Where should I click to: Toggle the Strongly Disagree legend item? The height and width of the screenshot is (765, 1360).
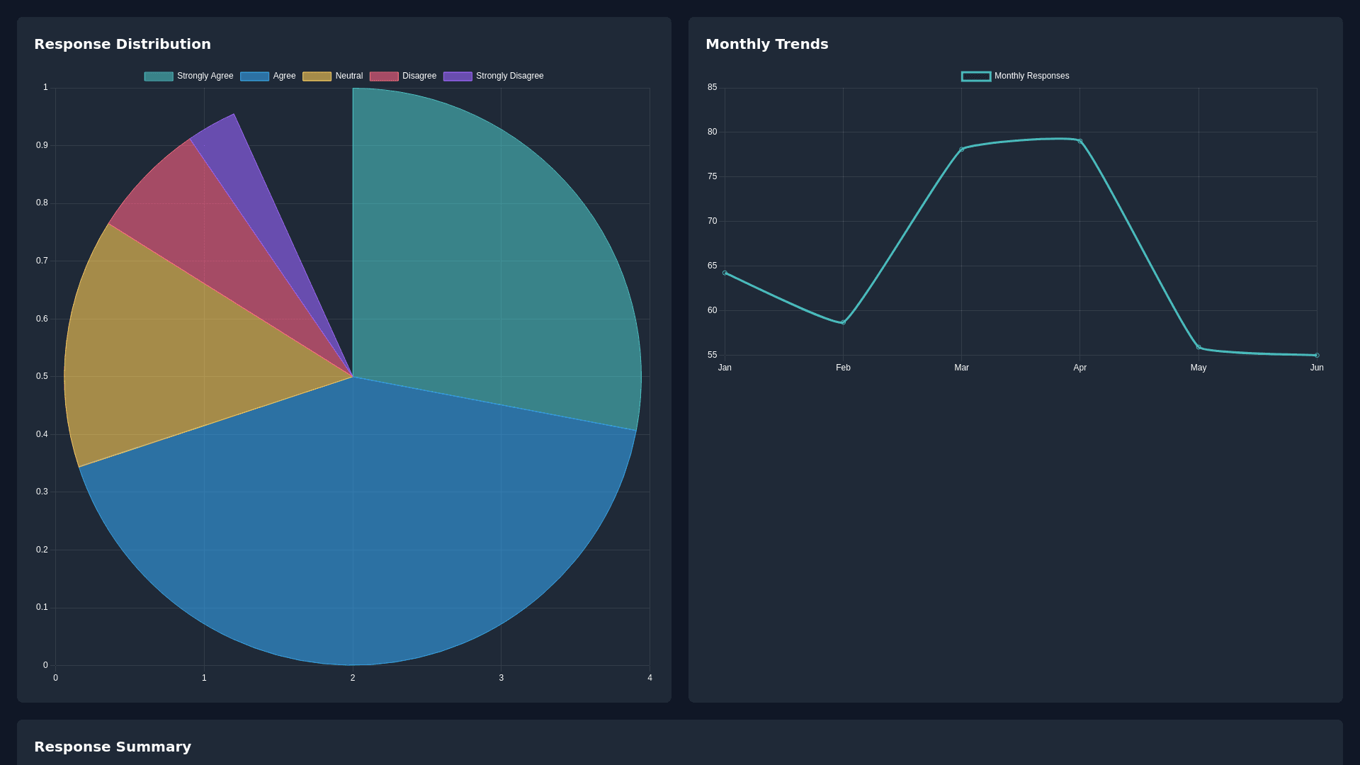click(x=493, y=76)
